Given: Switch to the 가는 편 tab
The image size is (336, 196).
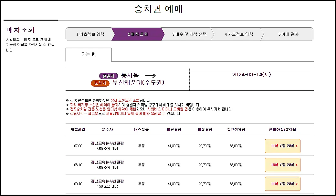Looking at the screenshot, I should coord(88,54).
